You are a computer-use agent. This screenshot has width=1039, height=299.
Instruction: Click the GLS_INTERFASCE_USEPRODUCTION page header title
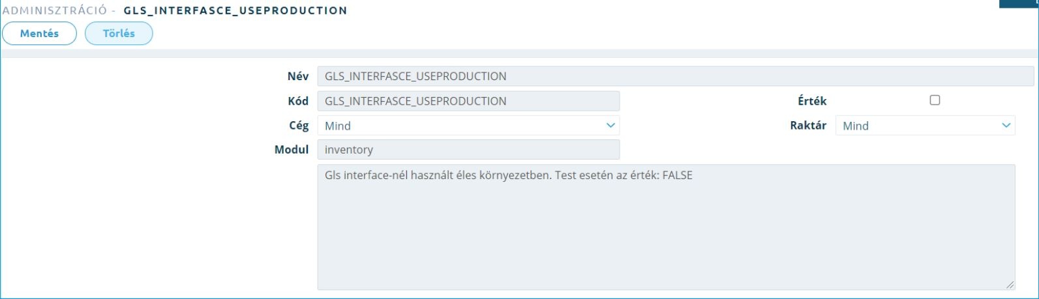[x=235, y=10]
